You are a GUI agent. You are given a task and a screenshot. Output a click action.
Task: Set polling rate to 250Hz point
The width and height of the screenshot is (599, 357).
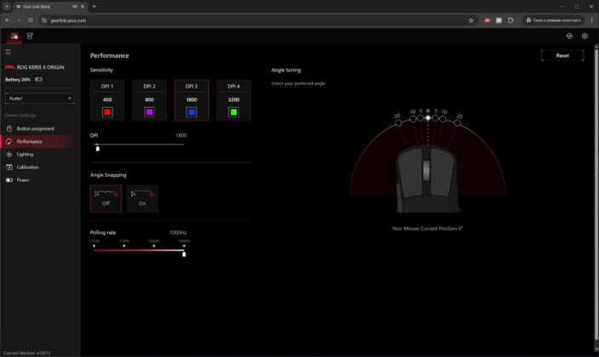(x=124, y=246)
